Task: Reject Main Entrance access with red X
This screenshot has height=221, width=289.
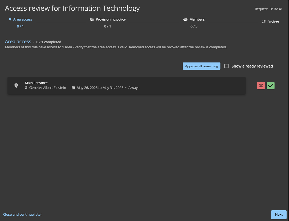Action: click(261, 86)
